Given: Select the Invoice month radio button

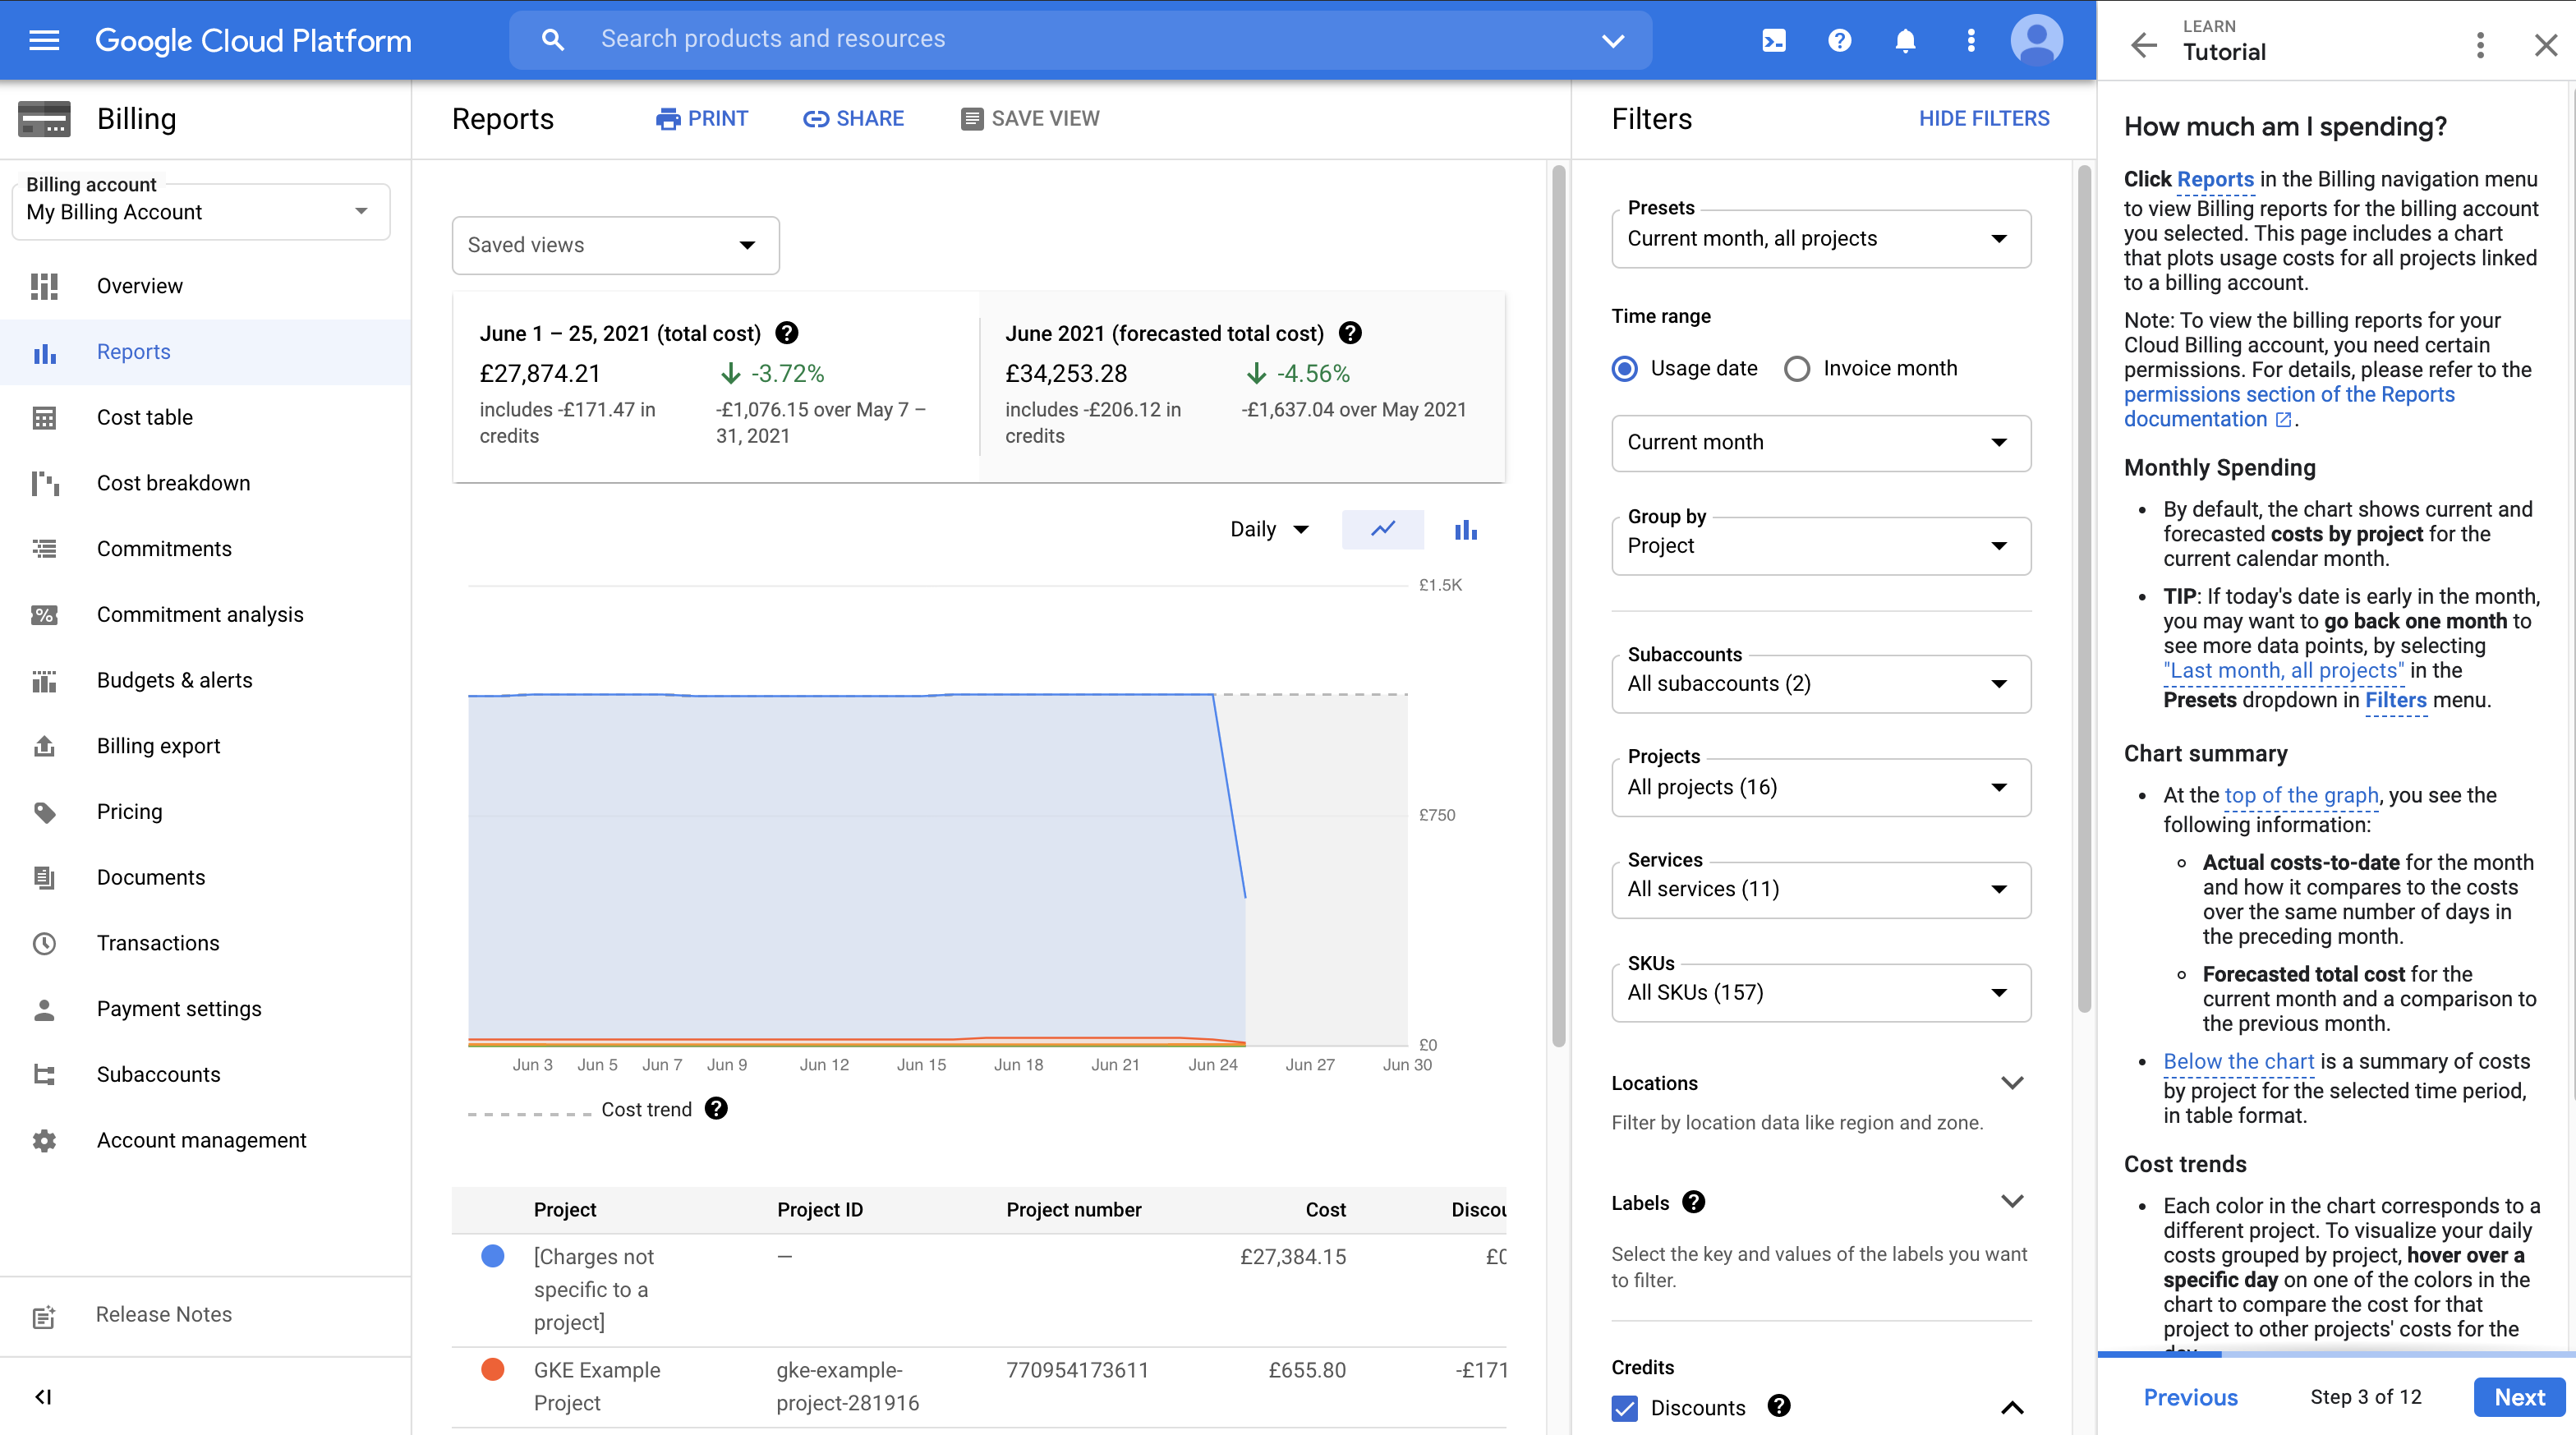Looking at the screenshot, I should tap(1795, 368).
